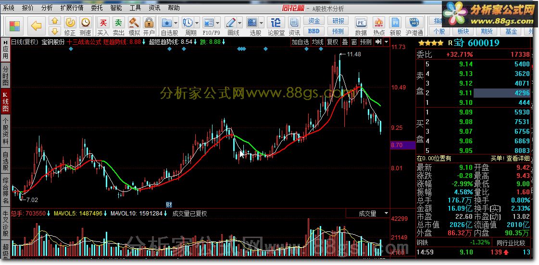
Task: Open the 选股 stock screener icon
Action: (x=252, y=23)
